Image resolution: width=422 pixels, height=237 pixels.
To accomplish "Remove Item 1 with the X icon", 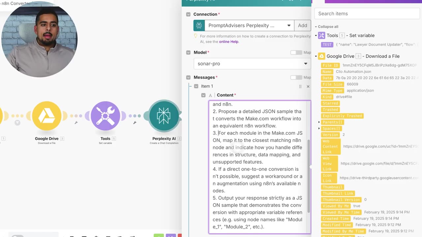I will point(308,86).
